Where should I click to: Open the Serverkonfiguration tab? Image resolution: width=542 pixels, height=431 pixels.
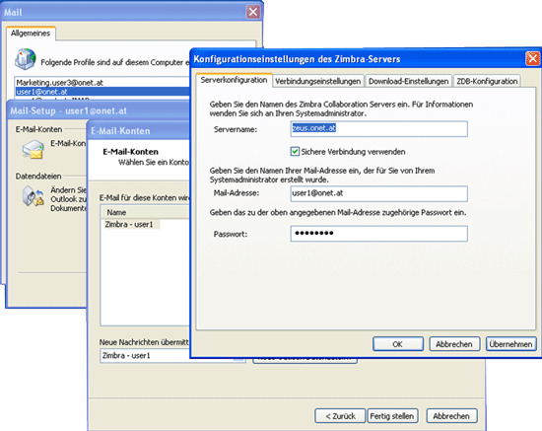234,80
